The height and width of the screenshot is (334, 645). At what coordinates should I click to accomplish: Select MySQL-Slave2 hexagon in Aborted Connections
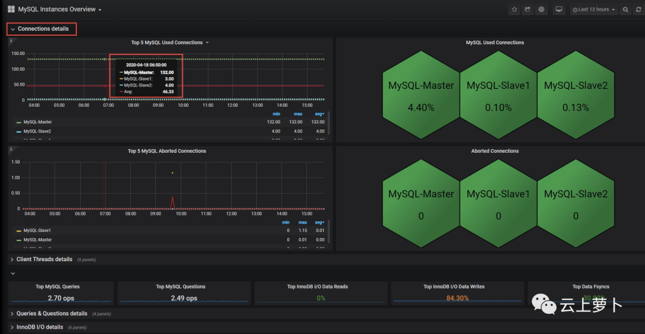tap(576, 203)
